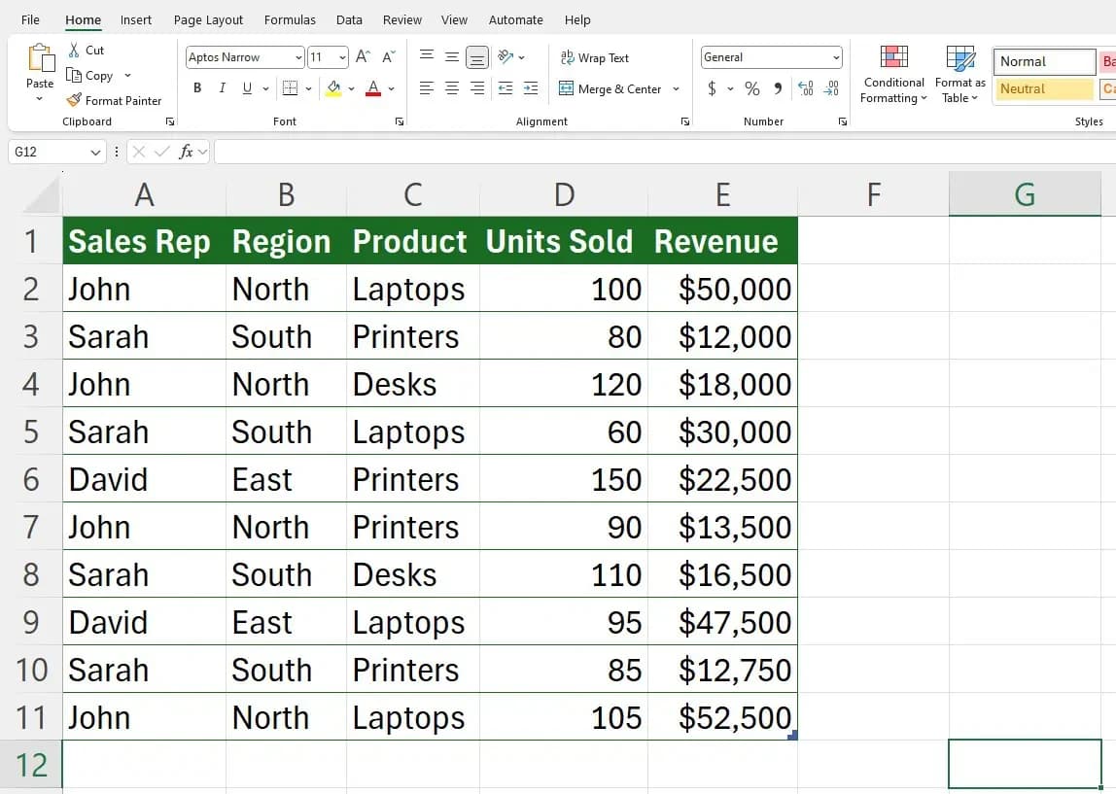Apply Percent Style format

point(752,88)
